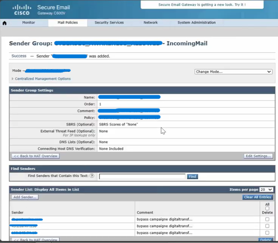Click the Edit Settings button

(259, 156)
